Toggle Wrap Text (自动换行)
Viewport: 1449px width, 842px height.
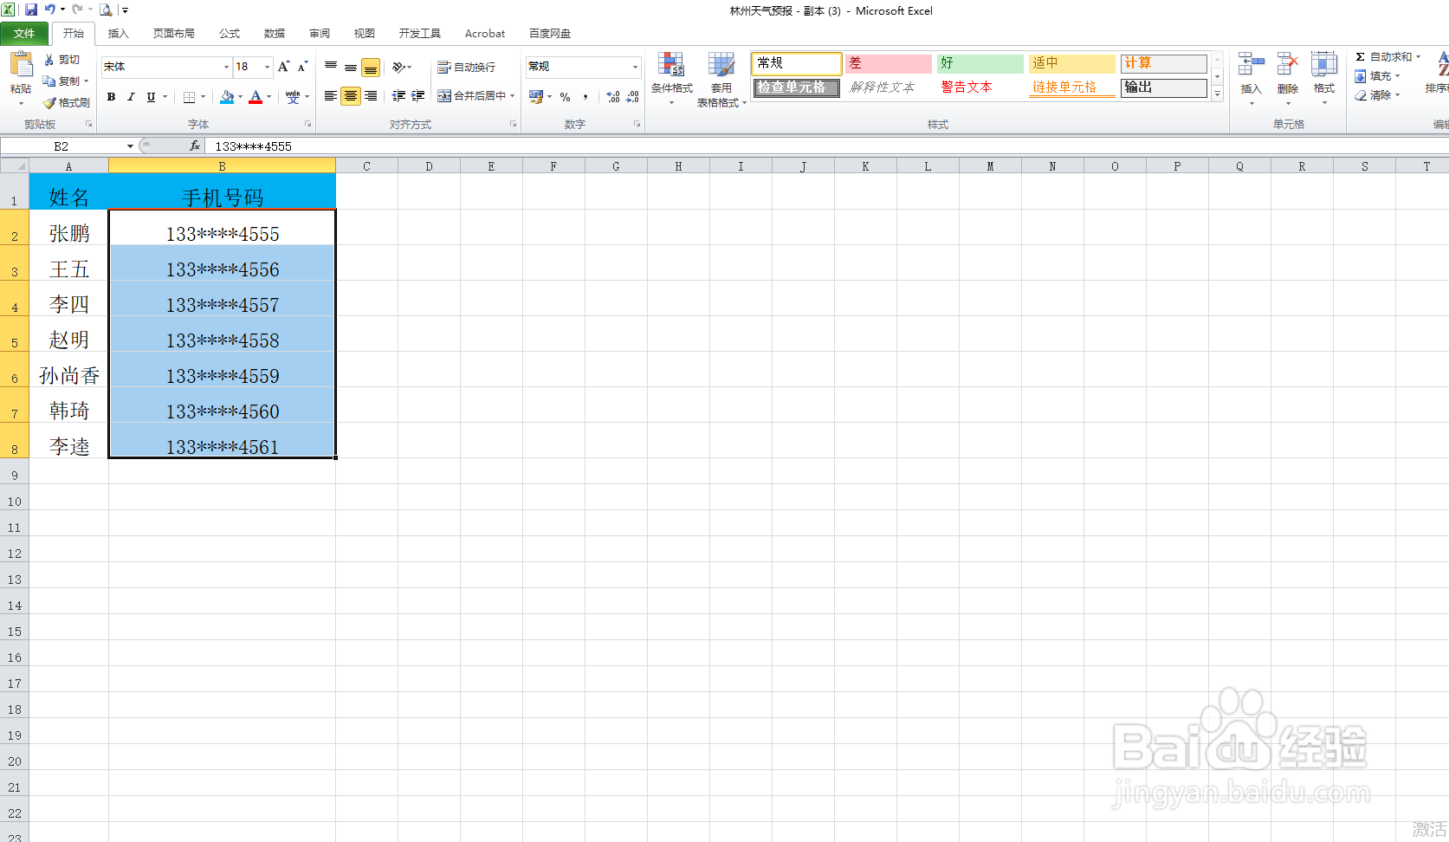466,67
